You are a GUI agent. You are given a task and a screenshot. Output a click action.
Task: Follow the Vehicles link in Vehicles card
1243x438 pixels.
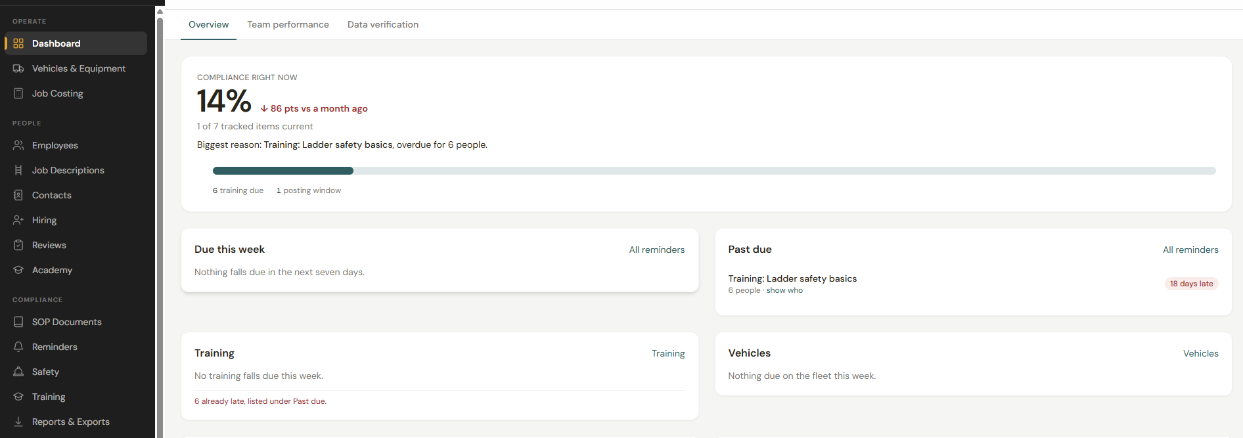pos(1201,353)
